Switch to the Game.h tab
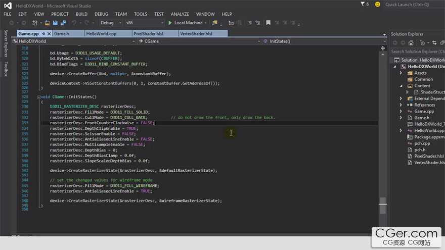445x250 pixels. (68, 33)
